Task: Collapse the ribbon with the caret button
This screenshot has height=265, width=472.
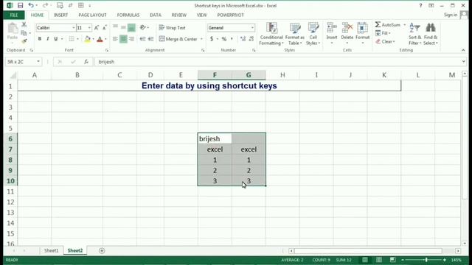Action: pyautogui.click(x=463, y=50)
